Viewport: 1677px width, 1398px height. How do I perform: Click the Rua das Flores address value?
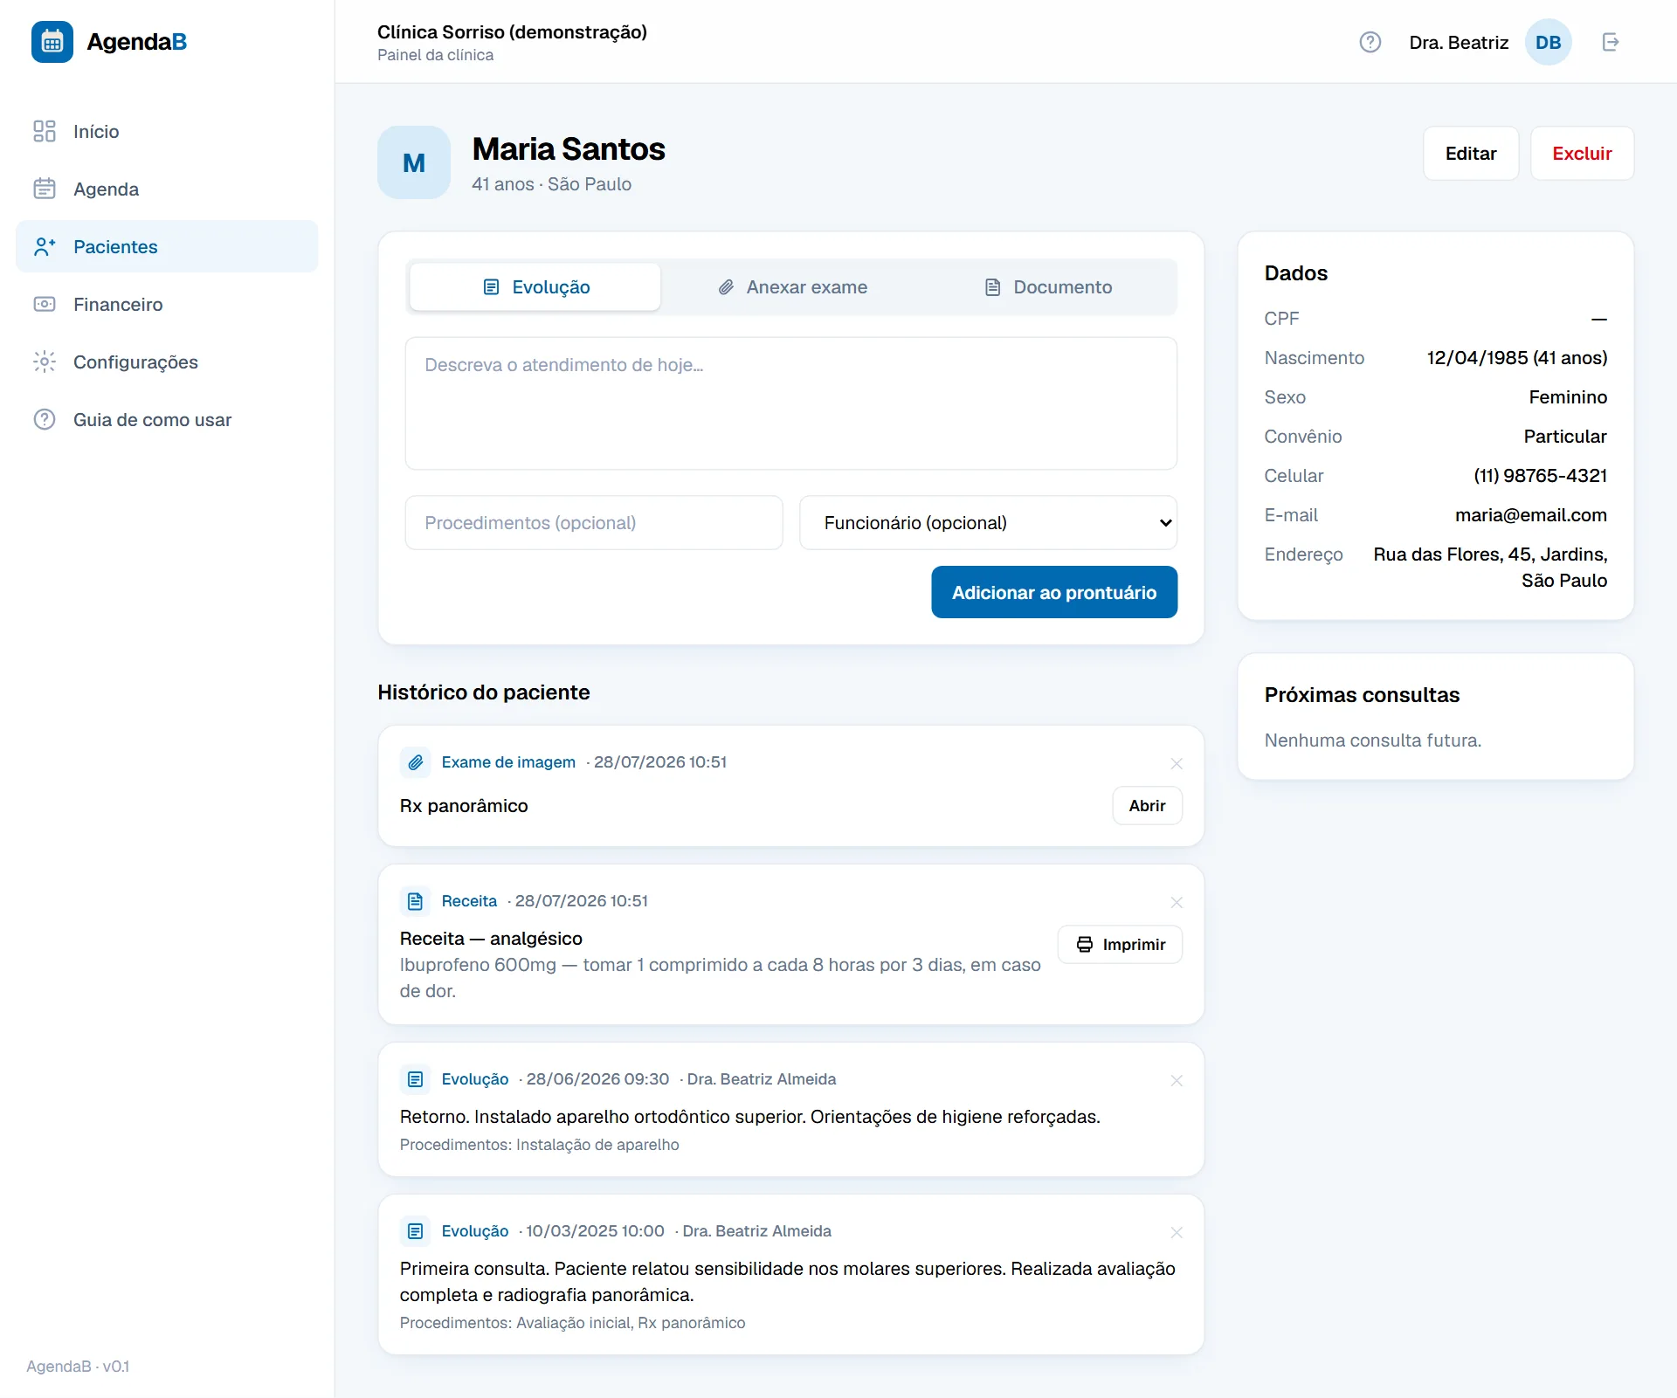tap(1490, 568)
